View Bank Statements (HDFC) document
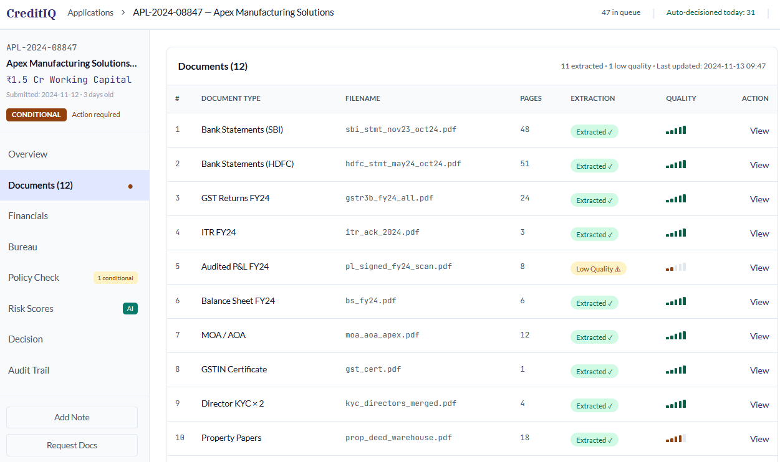 click(x=759, y=165)
